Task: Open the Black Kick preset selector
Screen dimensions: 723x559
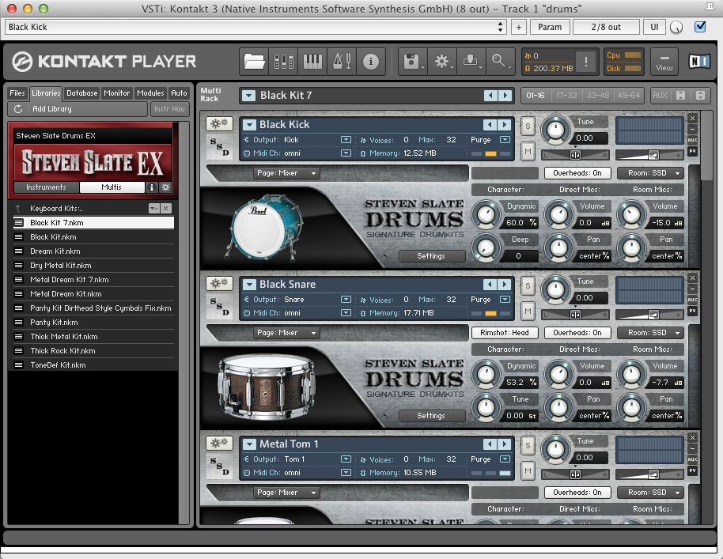Action: coord(249,124)
